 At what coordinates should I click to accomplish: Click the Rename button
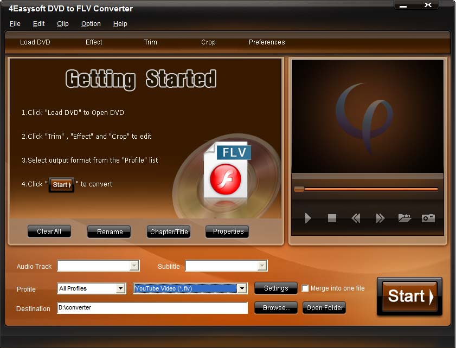tap(109, 231)
